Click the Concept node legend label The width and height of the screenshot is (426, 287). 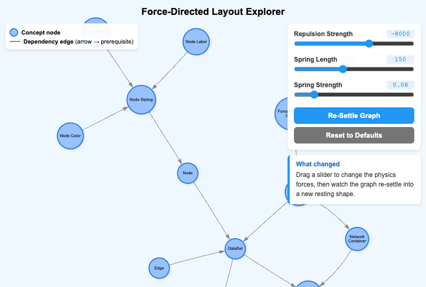pos(41,32)
